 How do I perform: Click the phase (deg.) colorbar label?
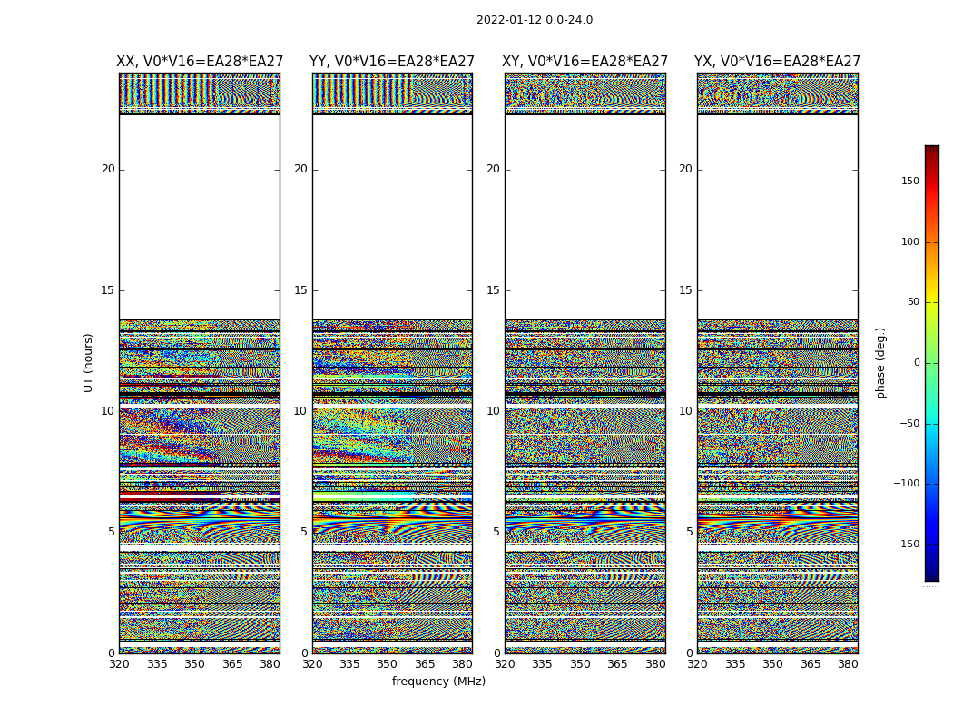click(x=880, y=363)
